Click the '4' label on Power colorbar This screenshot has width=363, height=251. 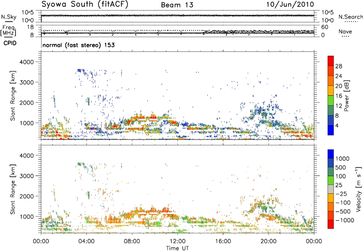pyautogui.click(x=337, y=125)
